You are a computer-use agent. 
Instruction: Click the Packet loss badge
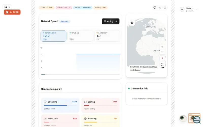[64, 8]
